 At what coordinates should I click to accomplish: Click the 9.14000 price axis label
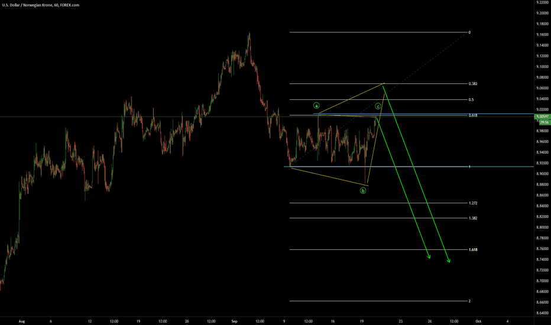tap(542, 45)
